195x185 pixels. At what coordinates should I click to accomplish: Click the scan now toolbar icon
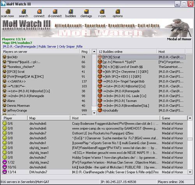(x=8, y=12)
